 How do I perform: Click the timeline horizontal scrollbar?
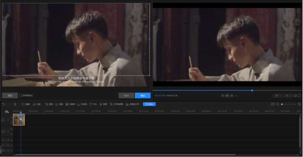coord(125,155)
